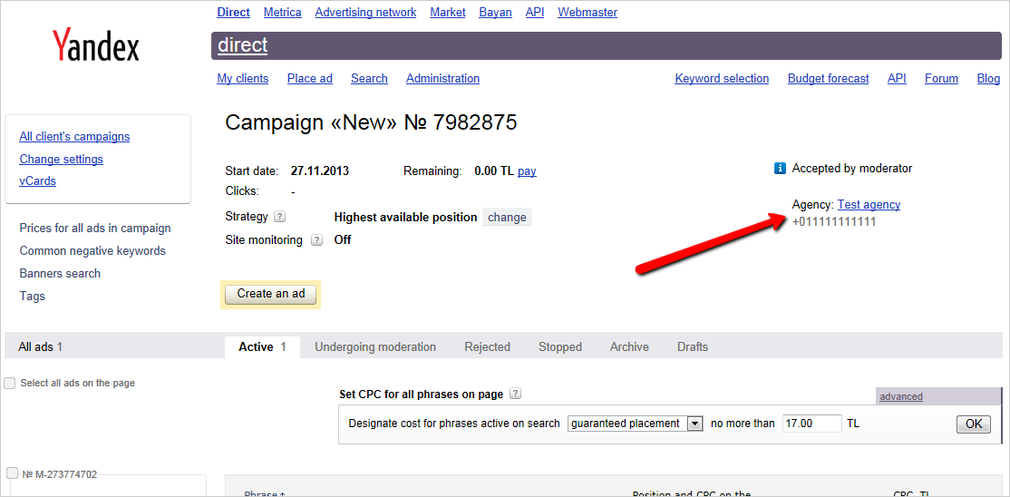
Task: Open Site monitoring help question mark icon
Action: (x=316, y=240)
